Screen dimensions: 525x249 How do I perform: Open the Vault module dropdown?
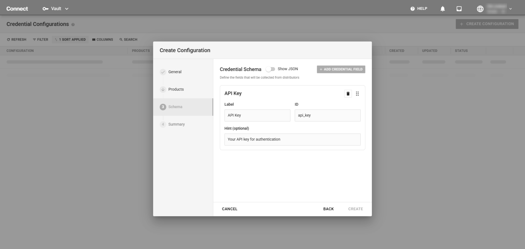point(56,9)
